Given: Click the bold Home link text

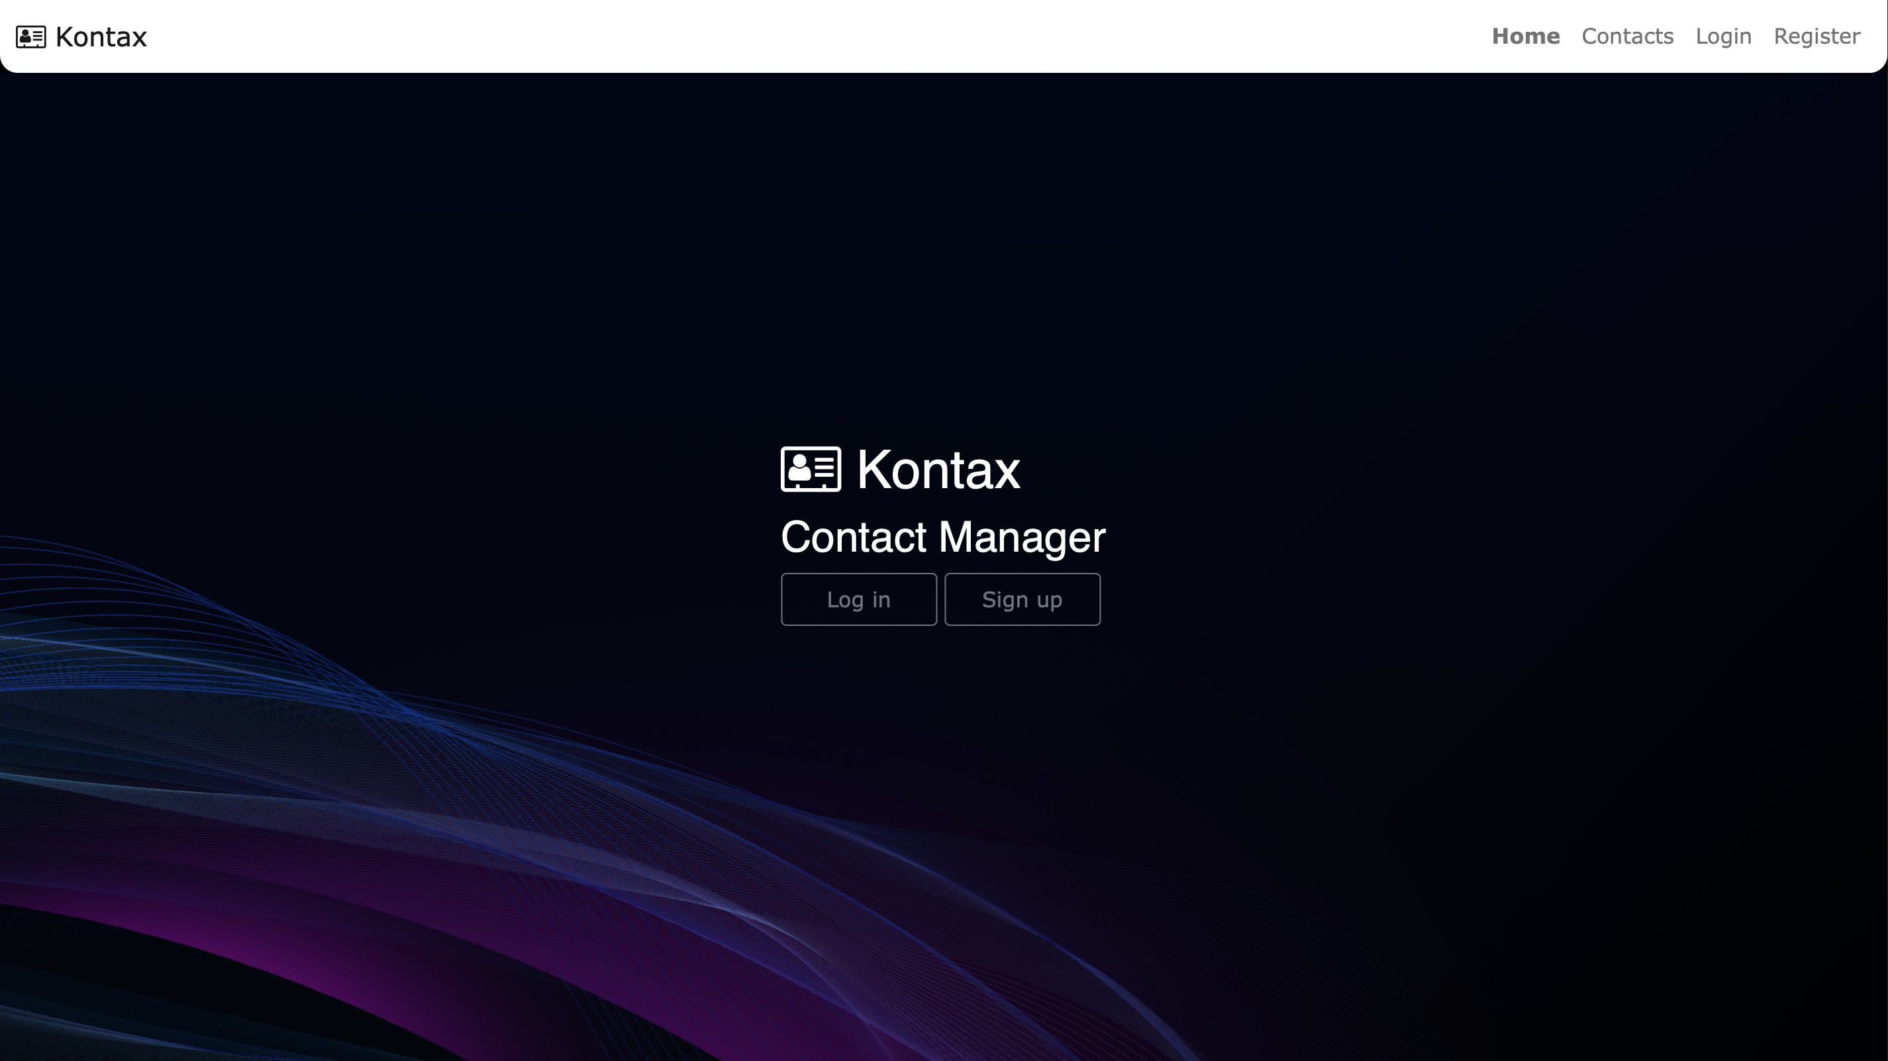Looking at the screenshot, I should click(x=1525, y=36).
